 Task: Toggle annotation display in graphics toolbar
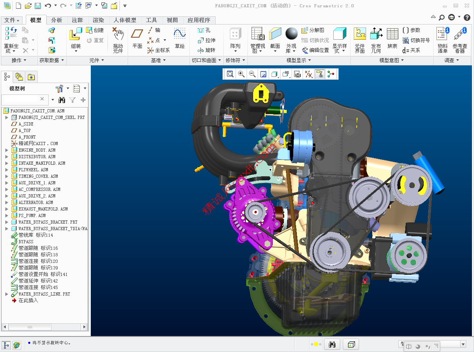(319, 74)
